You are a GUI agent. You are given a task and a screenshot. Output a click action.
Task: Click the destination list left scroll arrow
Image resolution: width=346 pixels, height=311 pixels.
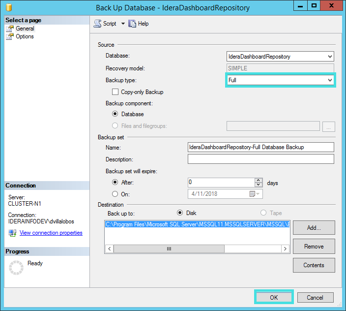pos(110,249)
